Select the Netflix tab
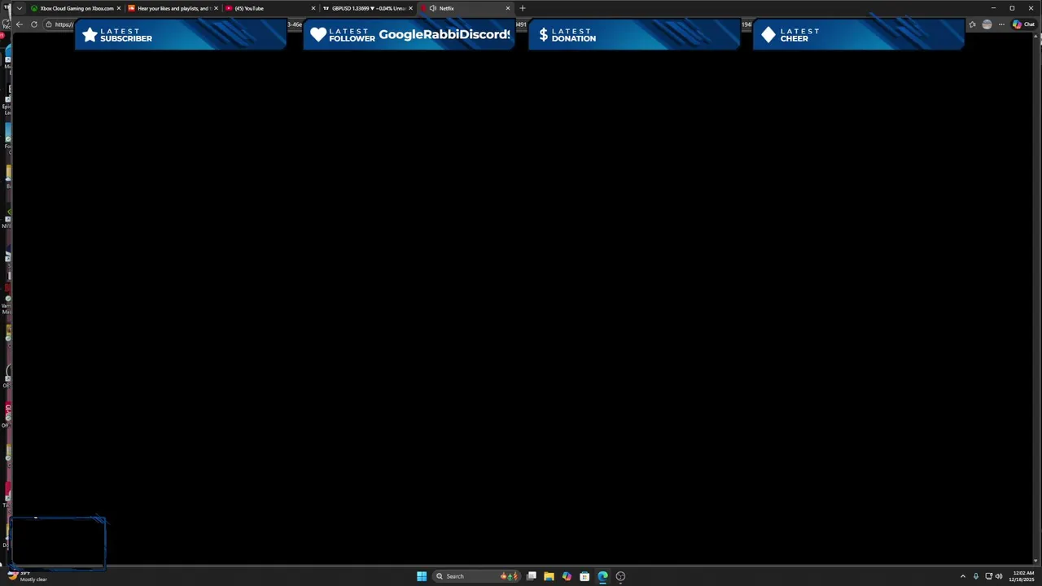The width and height of the screenshot is (1042, 586). (464, 8)
